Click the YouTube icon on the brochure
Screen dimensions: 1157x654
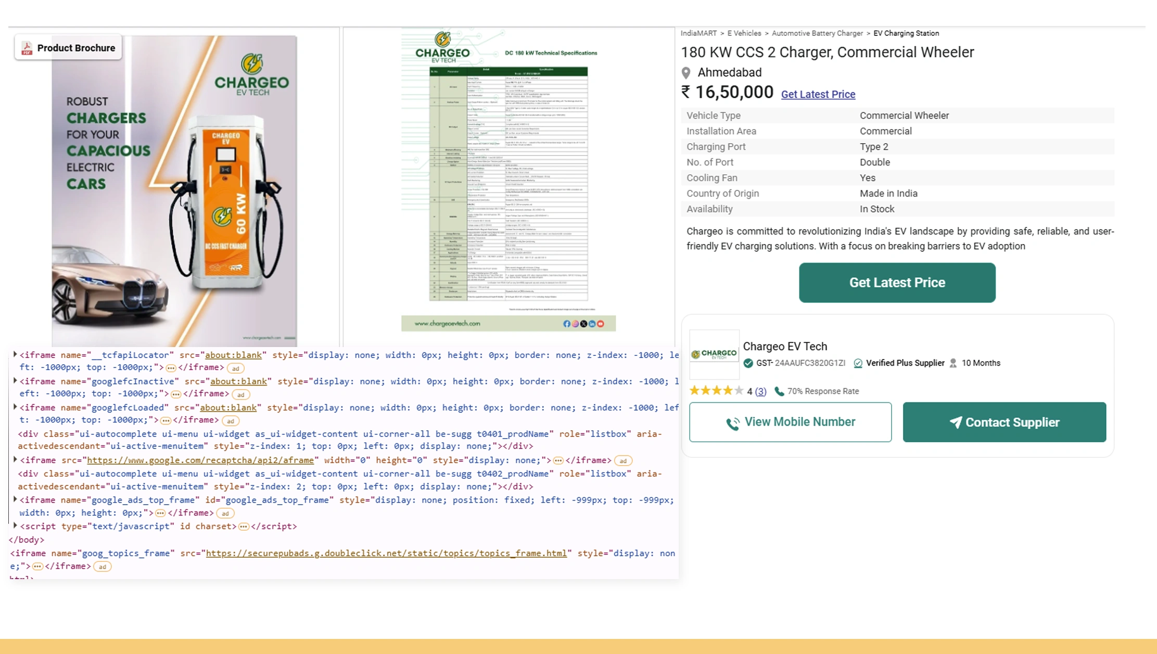[600, 324]
